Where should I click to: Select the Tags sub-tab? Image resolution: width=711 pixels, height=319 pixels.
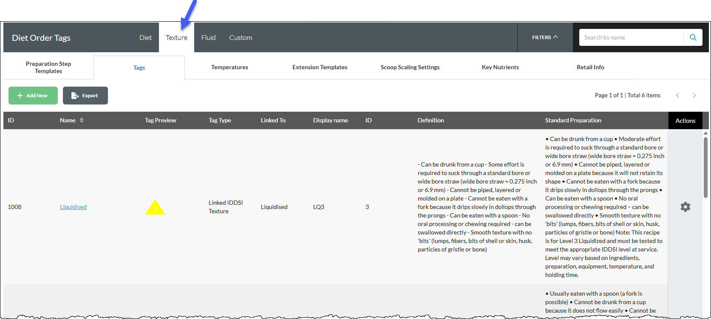click(139, 68)
